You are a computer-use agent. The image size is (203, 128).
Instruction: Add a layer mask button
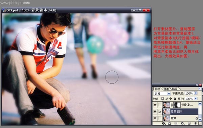pos(170,123)
